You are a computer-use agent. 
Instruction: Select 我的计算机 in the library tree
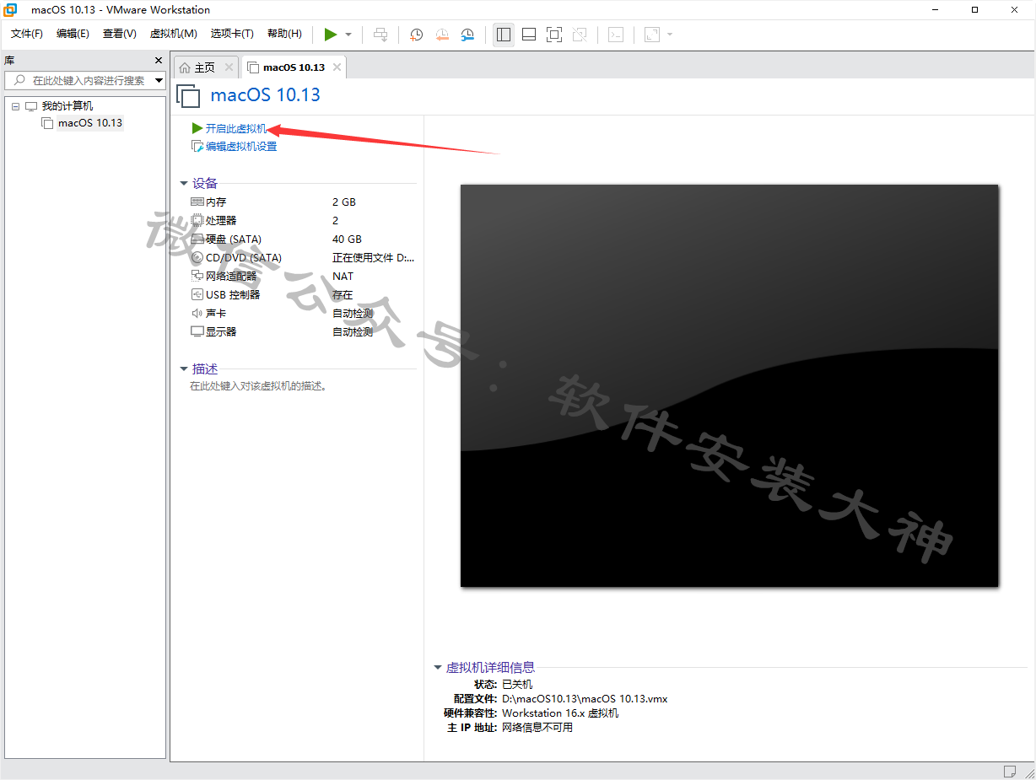[67, 106]
